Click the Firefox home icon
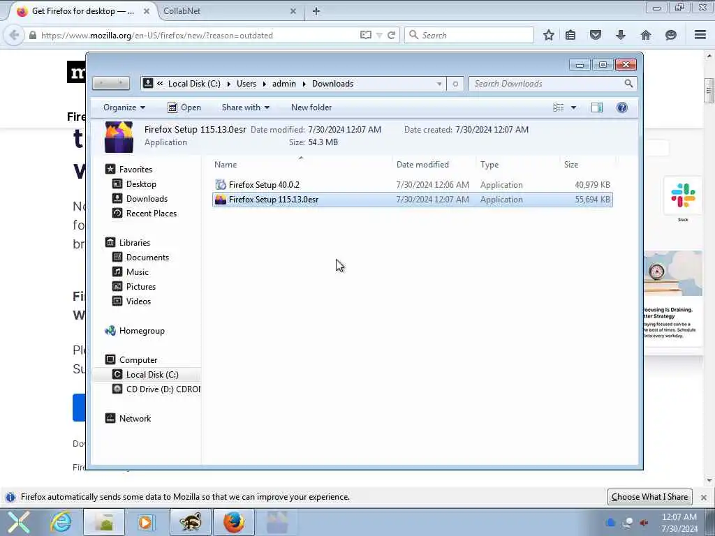The width and height of the screenshot is (715, 536). [x=646, y=35]
